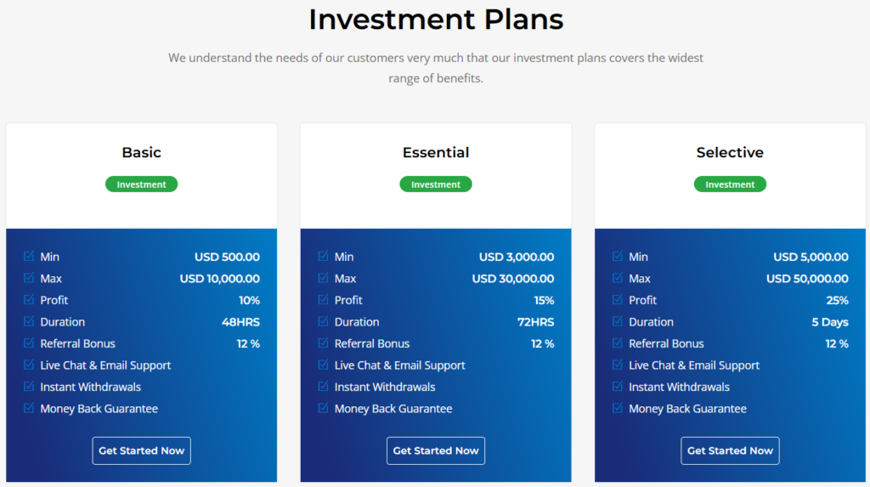Click the checkmark icon beside Basic Min
The image size is (870, 487).
[x=29, y=257]
